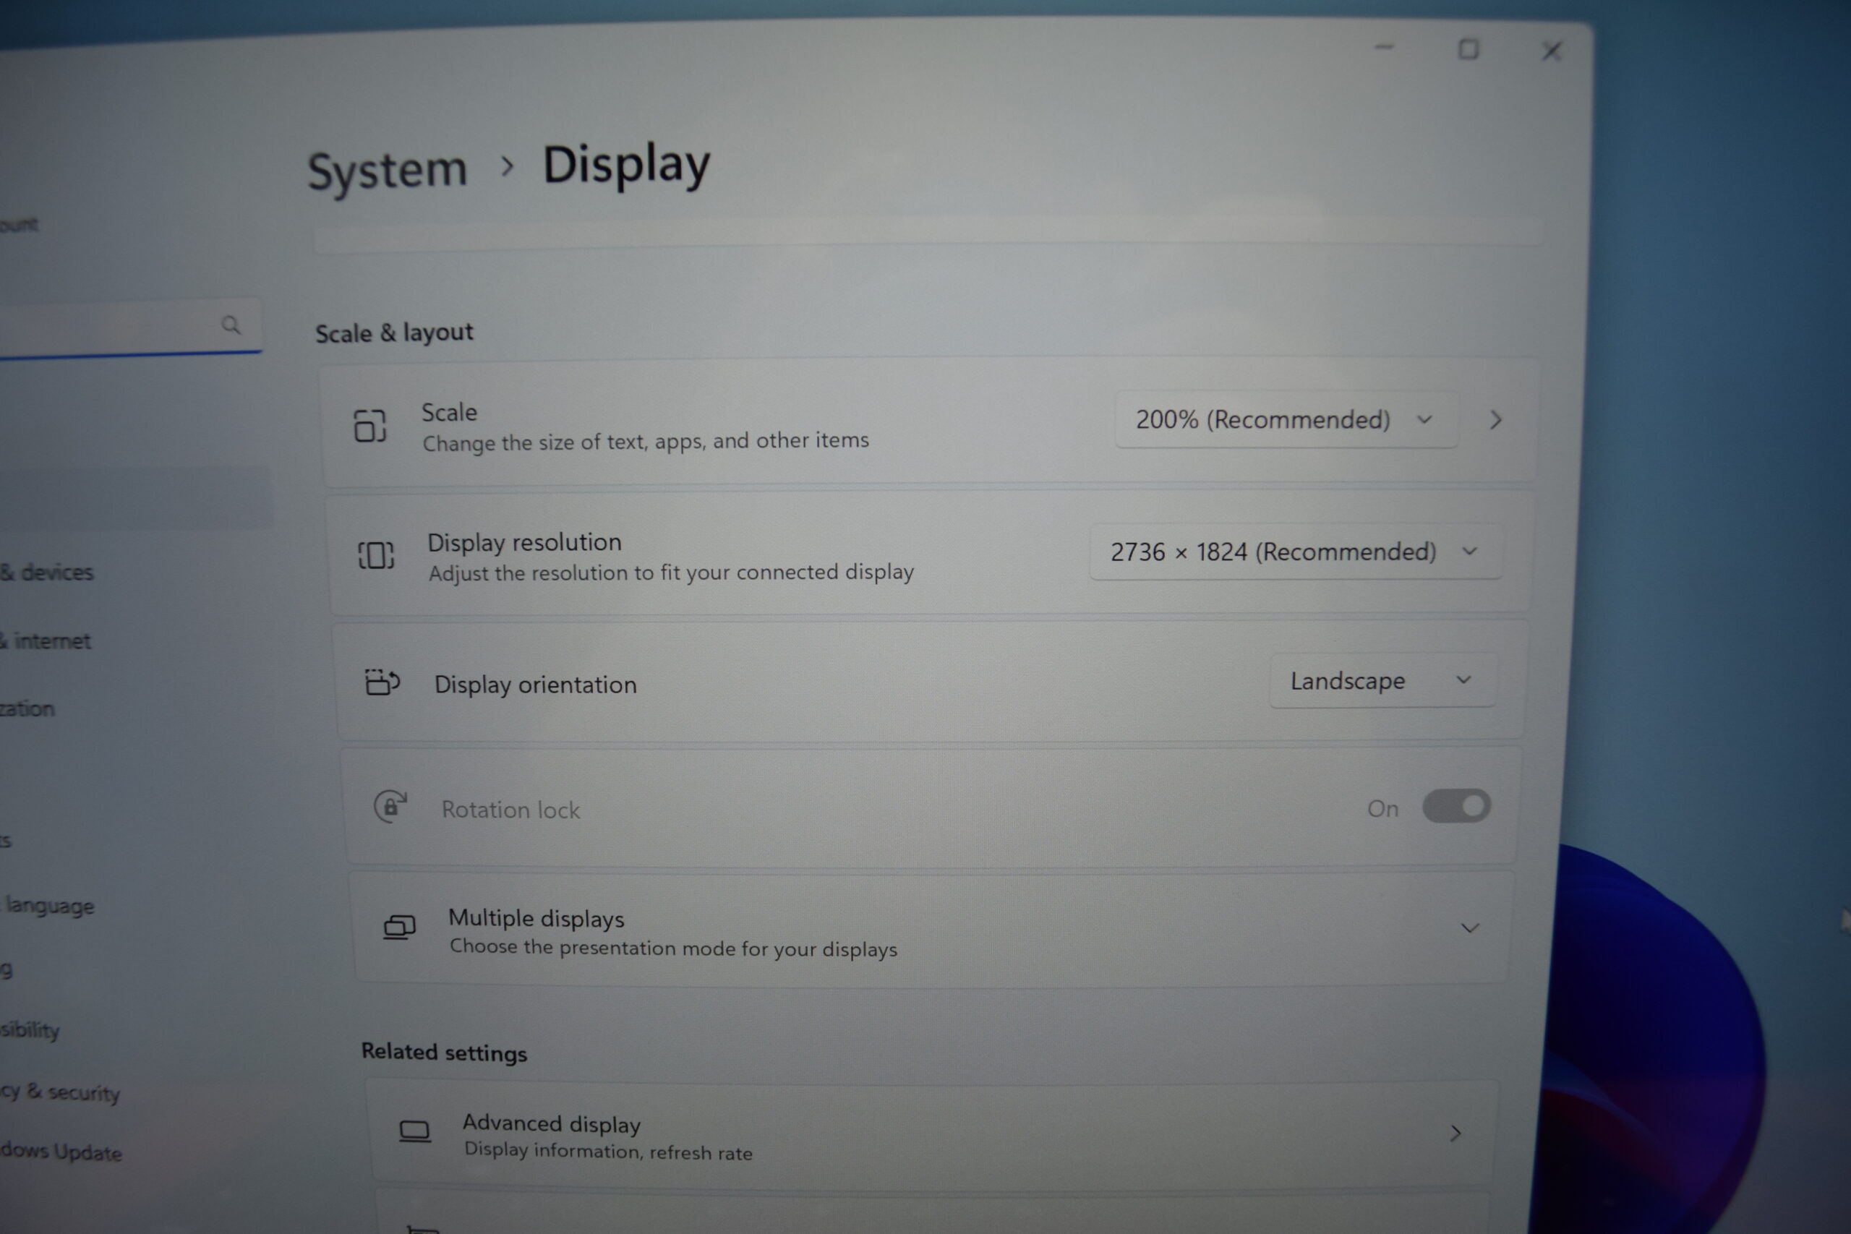1851x1234 pixels.
Task: Open the accessibility sidebar item
Action: point(30,1030)
